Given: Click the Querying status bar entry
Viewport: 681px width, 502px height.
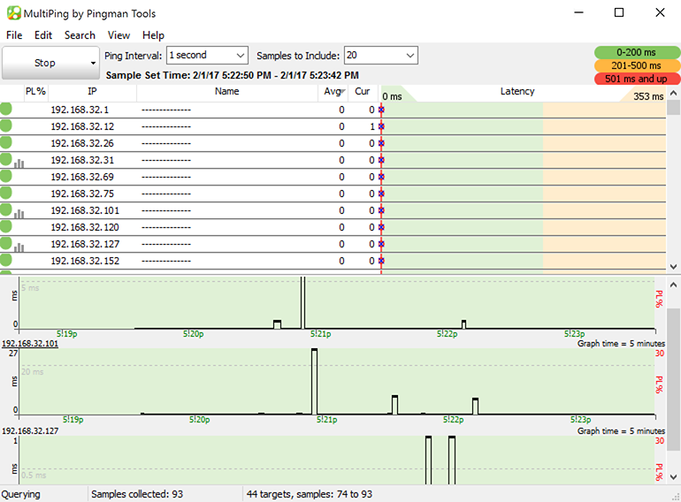Looking at the screenshot, I should [x=21, y=494].
